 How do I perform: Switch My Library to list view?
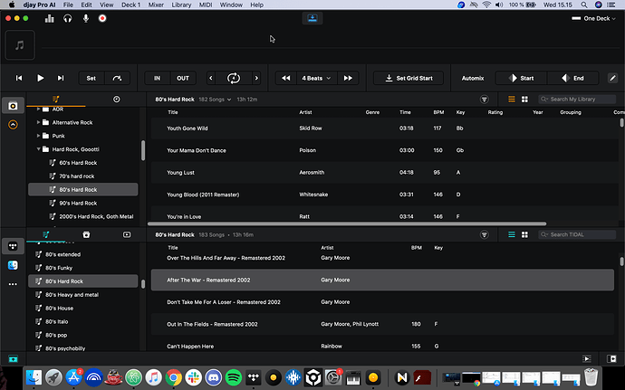(x=512, y=100)
